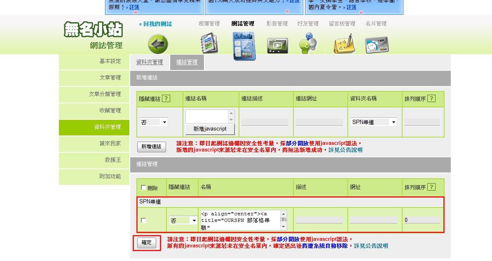The height and width of the screenshot is (261, 492).
Task: Go to 救援王 in the sidebar
Action: (x=94, y=160)
